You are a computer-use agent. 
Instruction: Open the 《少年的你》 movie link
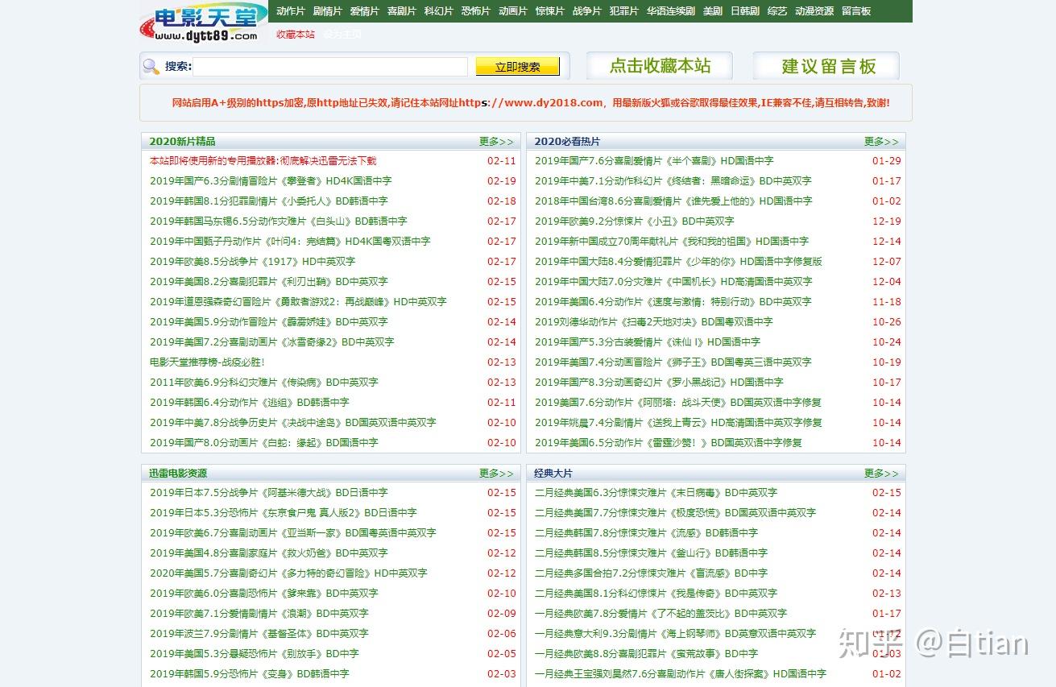(x=678, y=261)
